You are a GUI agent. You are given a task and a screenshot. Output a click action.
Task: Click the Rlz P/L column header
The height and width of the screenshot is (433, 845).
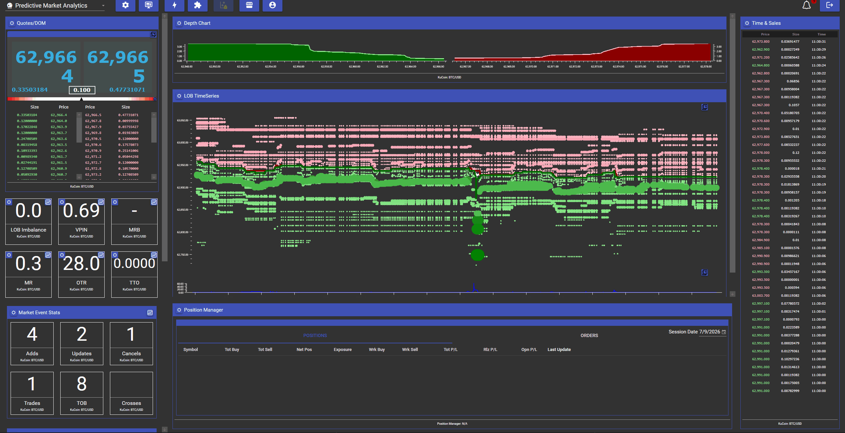tap(490, 349)
